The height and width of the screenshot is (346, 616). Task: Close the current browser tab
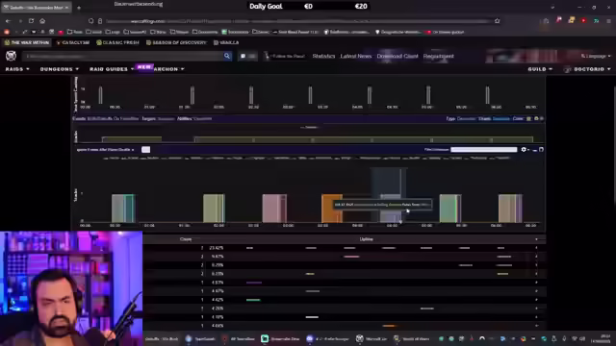(x=66, y=8)
